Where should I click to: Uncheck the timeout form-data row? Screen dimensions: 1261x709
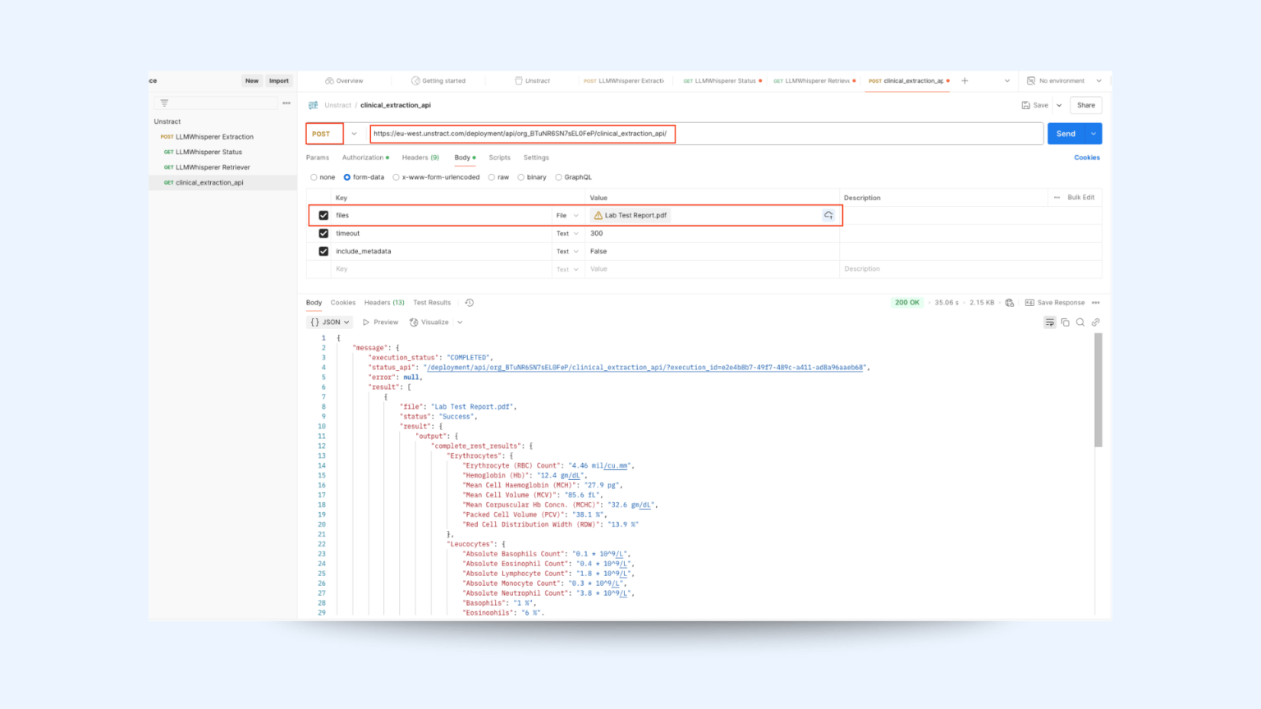[x=323, y=233]
